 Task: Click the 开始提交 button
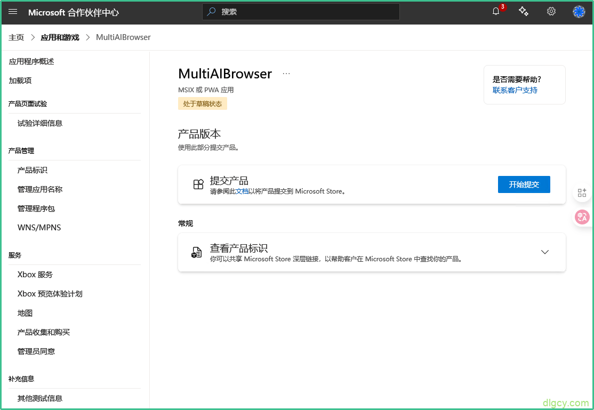[524, 184]
